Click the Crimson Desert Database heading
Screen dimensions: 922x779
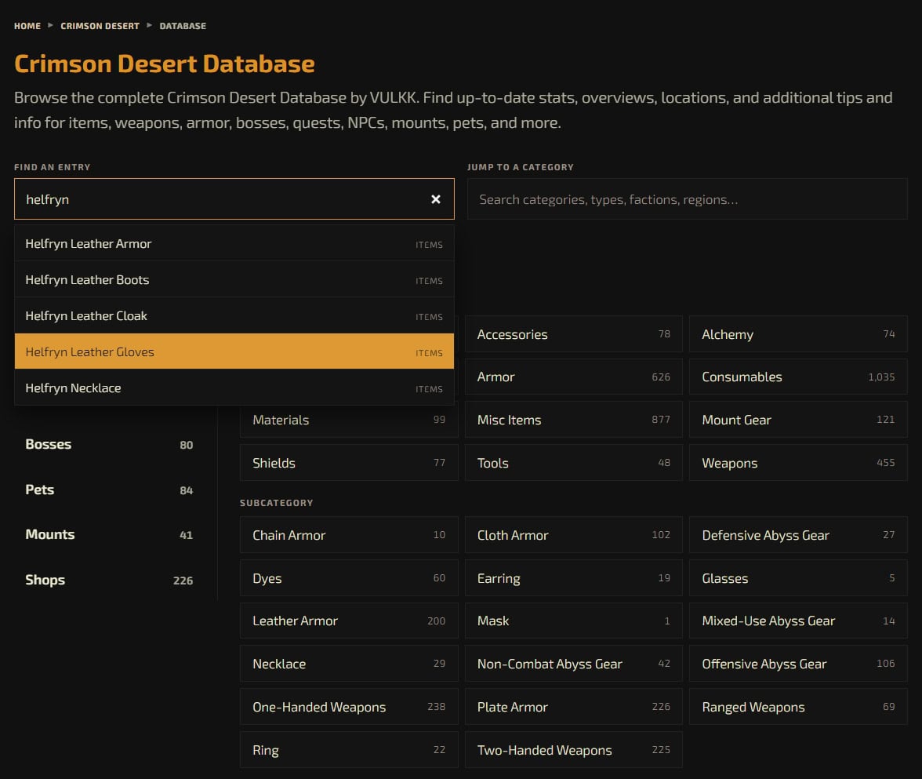(x=165, y=64)
